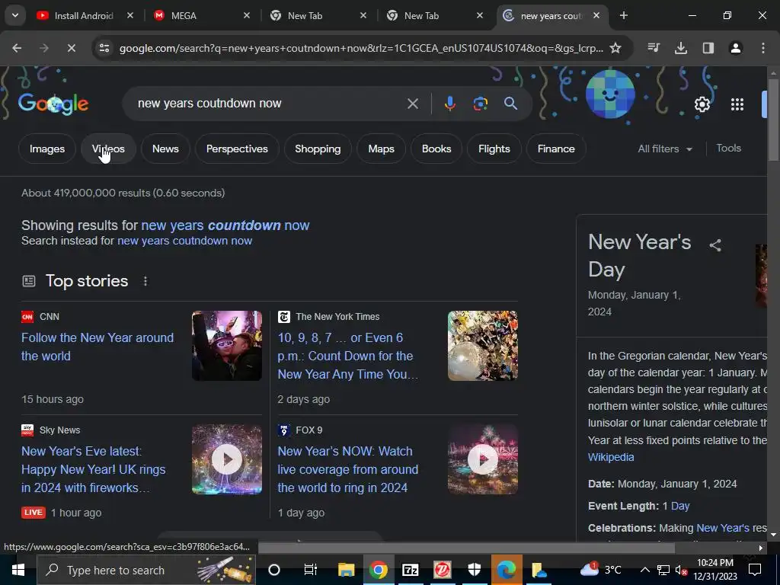
Task: Open the search Tools menu
Action: coord(728,149)
